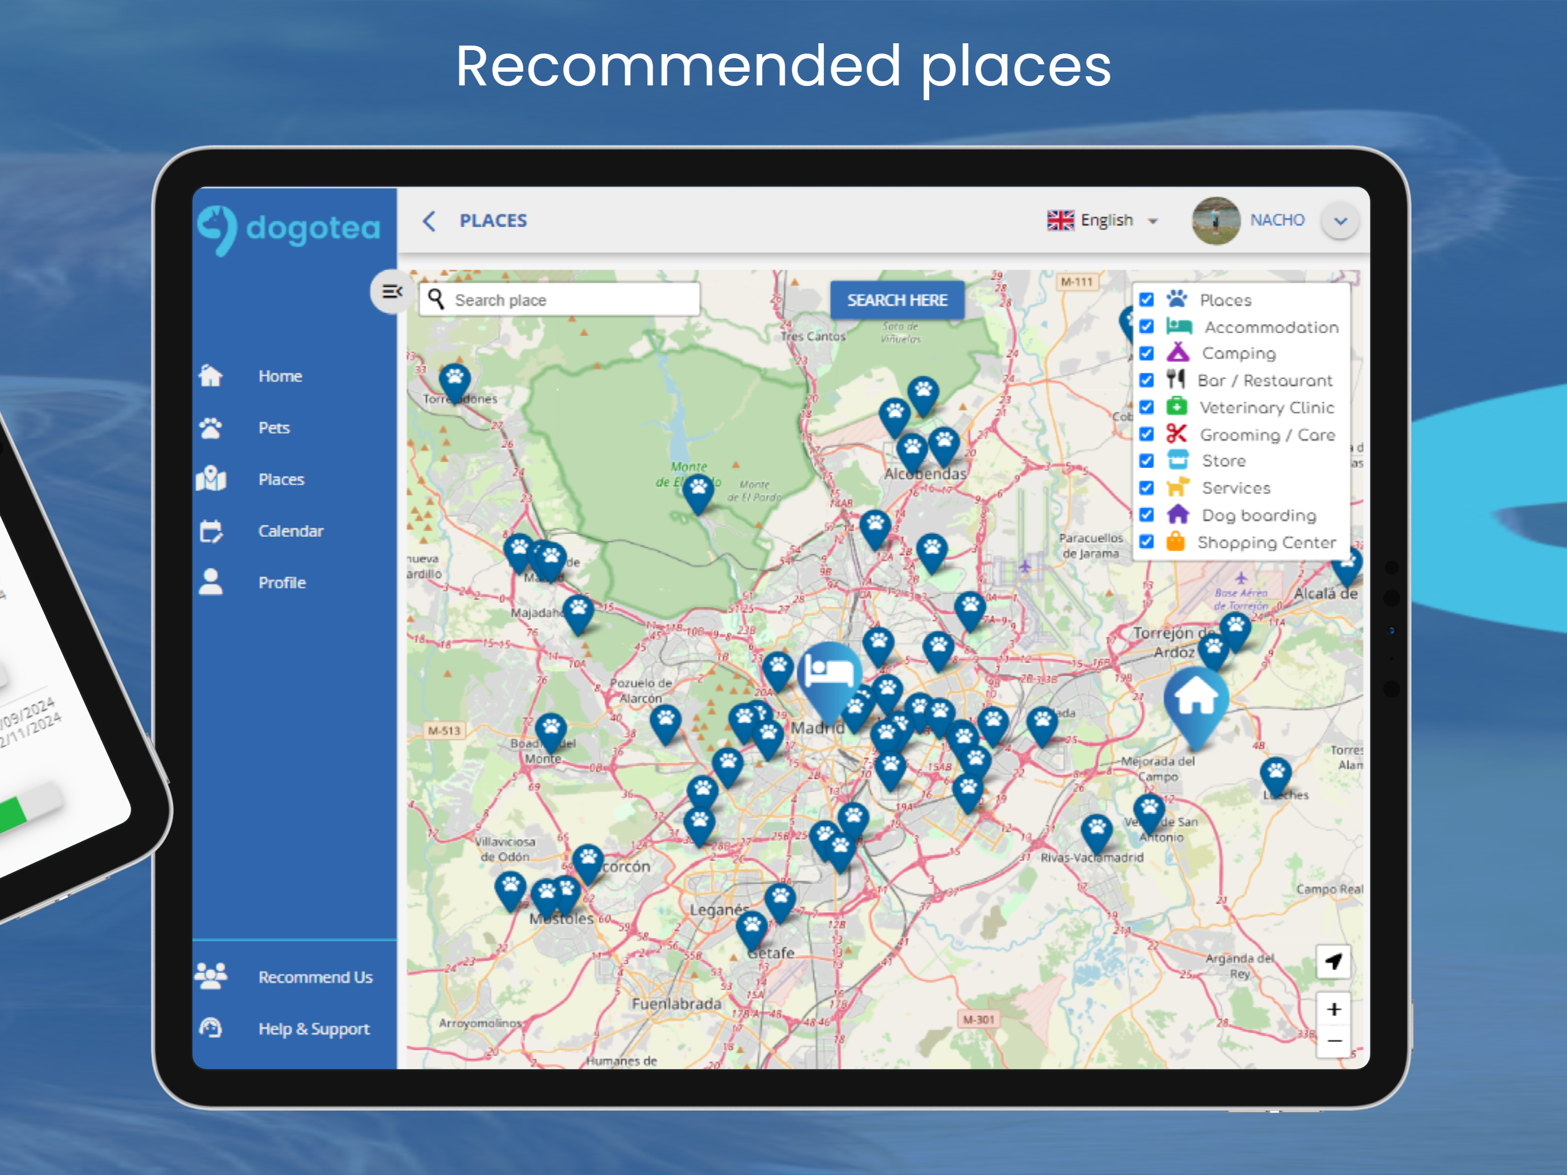Uncheck the Grooming / Care filter checkbox

click(x=1147, y=434)
